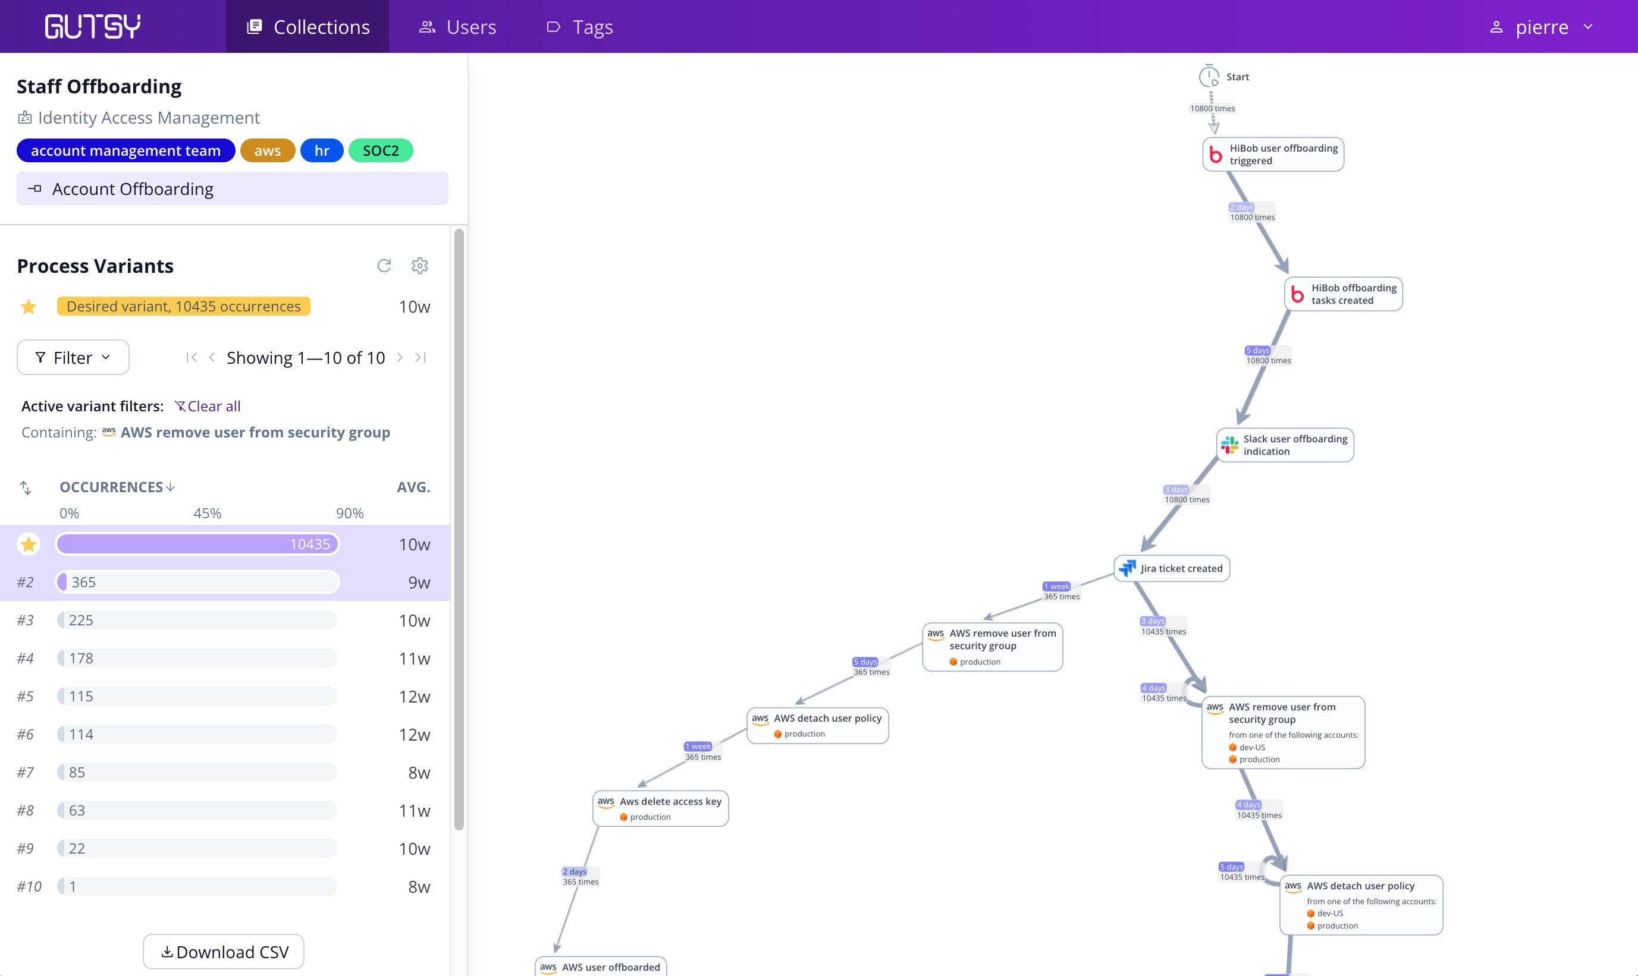The width and height of the screenshot is (1638, 976).
Task: Click the 10435 occurrences progress bar
Action: pyautogui.click(x=197, y=544)
